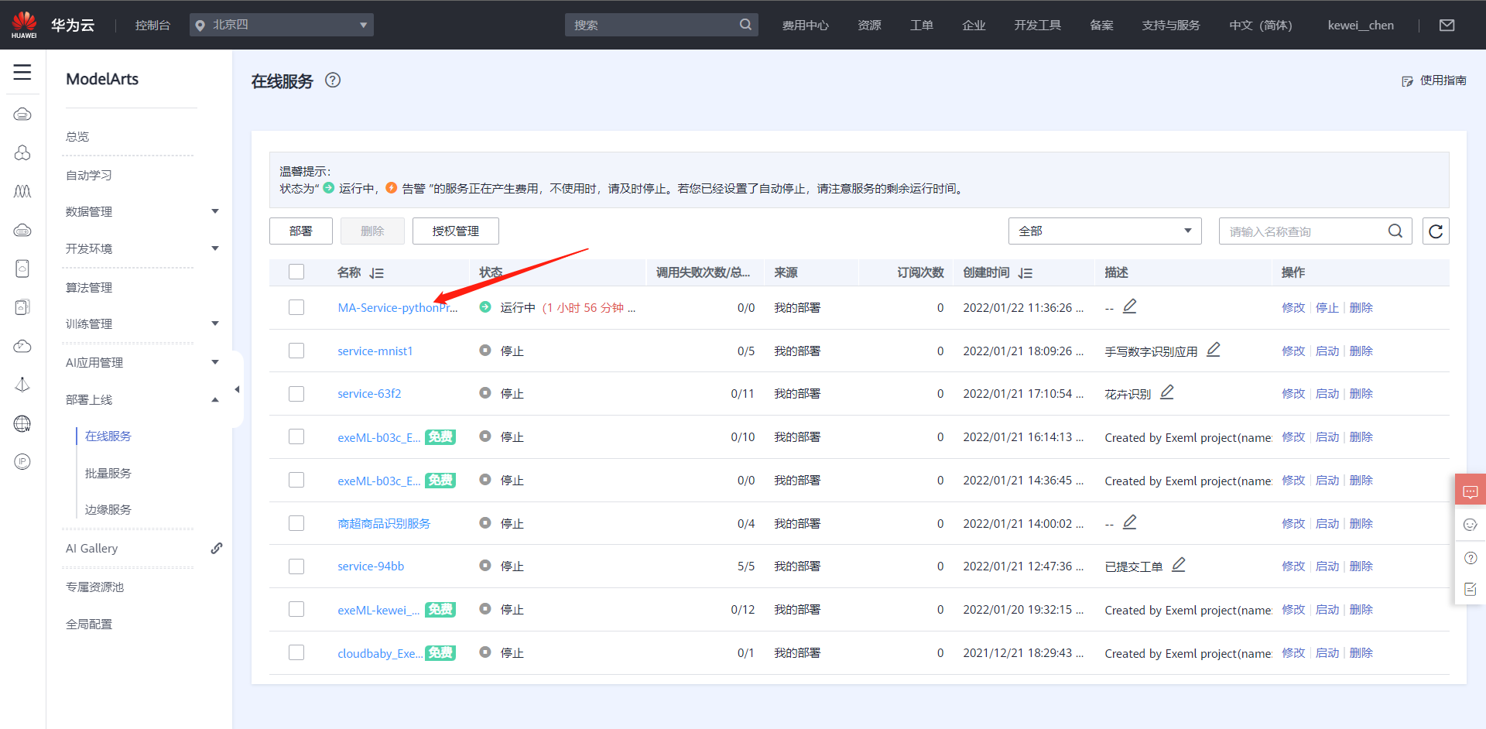Open the kewei_chen account menu
This screenshot has height=729, width=1486.
click(x=1361, y=25)
